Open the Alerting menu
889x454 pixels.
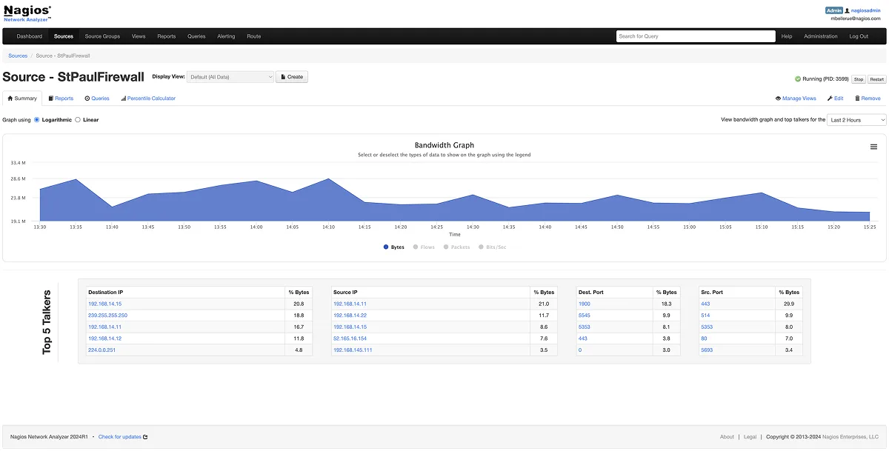coord(226,36)
